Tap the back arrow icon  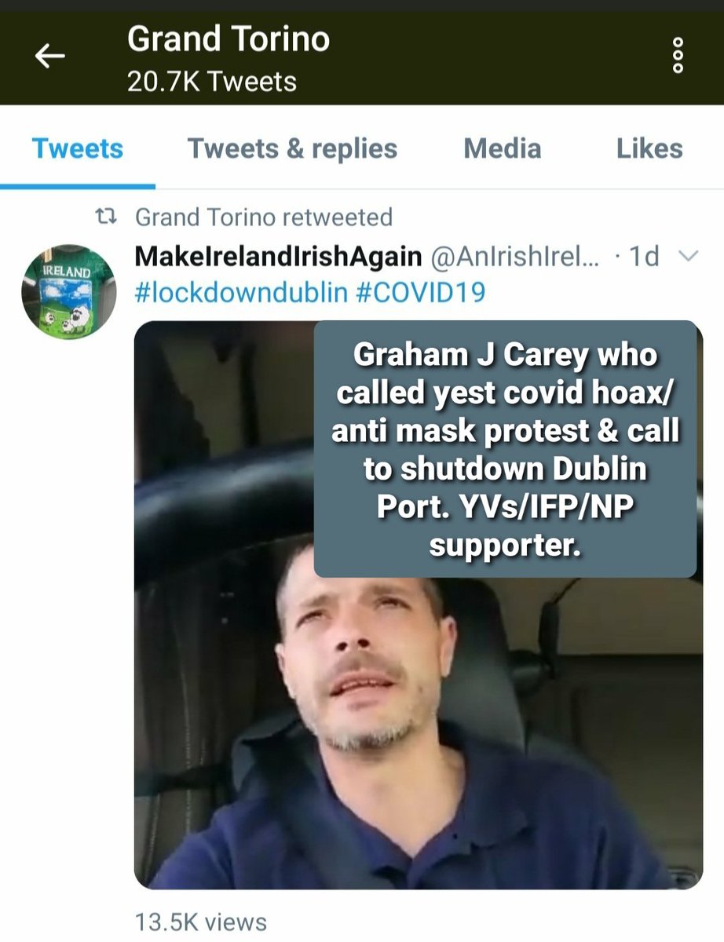(x=50, y=56)
